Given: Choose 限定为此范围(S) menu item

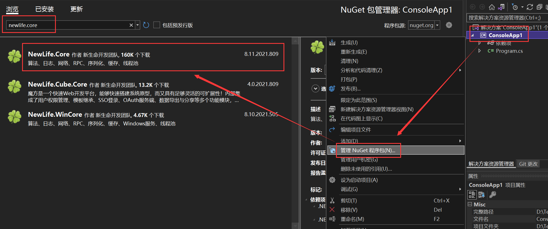Looking at the screenshot, I should 395,100.
